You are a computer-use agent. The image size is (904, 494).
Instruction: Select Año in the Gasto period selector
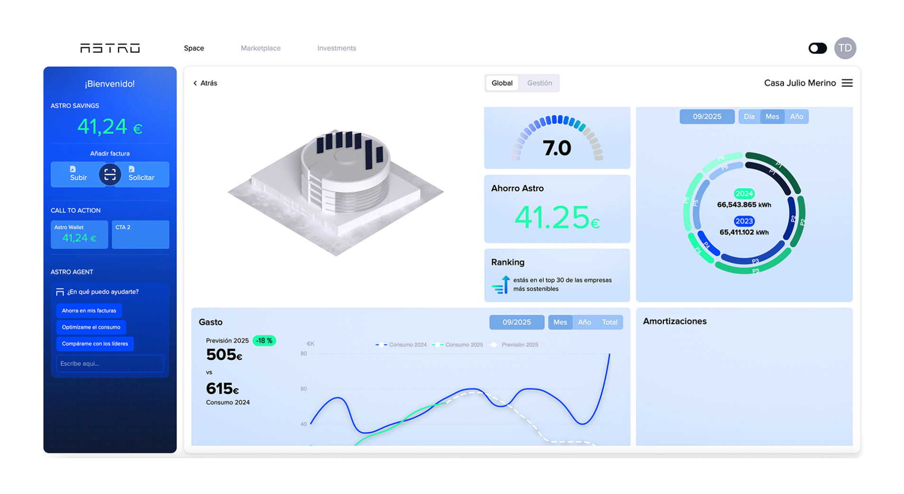click(x=584, y=322)
